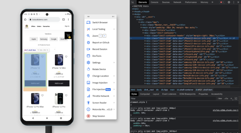Open DevTools three-dot customize menu
241x133 pixels.
pyautogui.click(x=234, y=2)
